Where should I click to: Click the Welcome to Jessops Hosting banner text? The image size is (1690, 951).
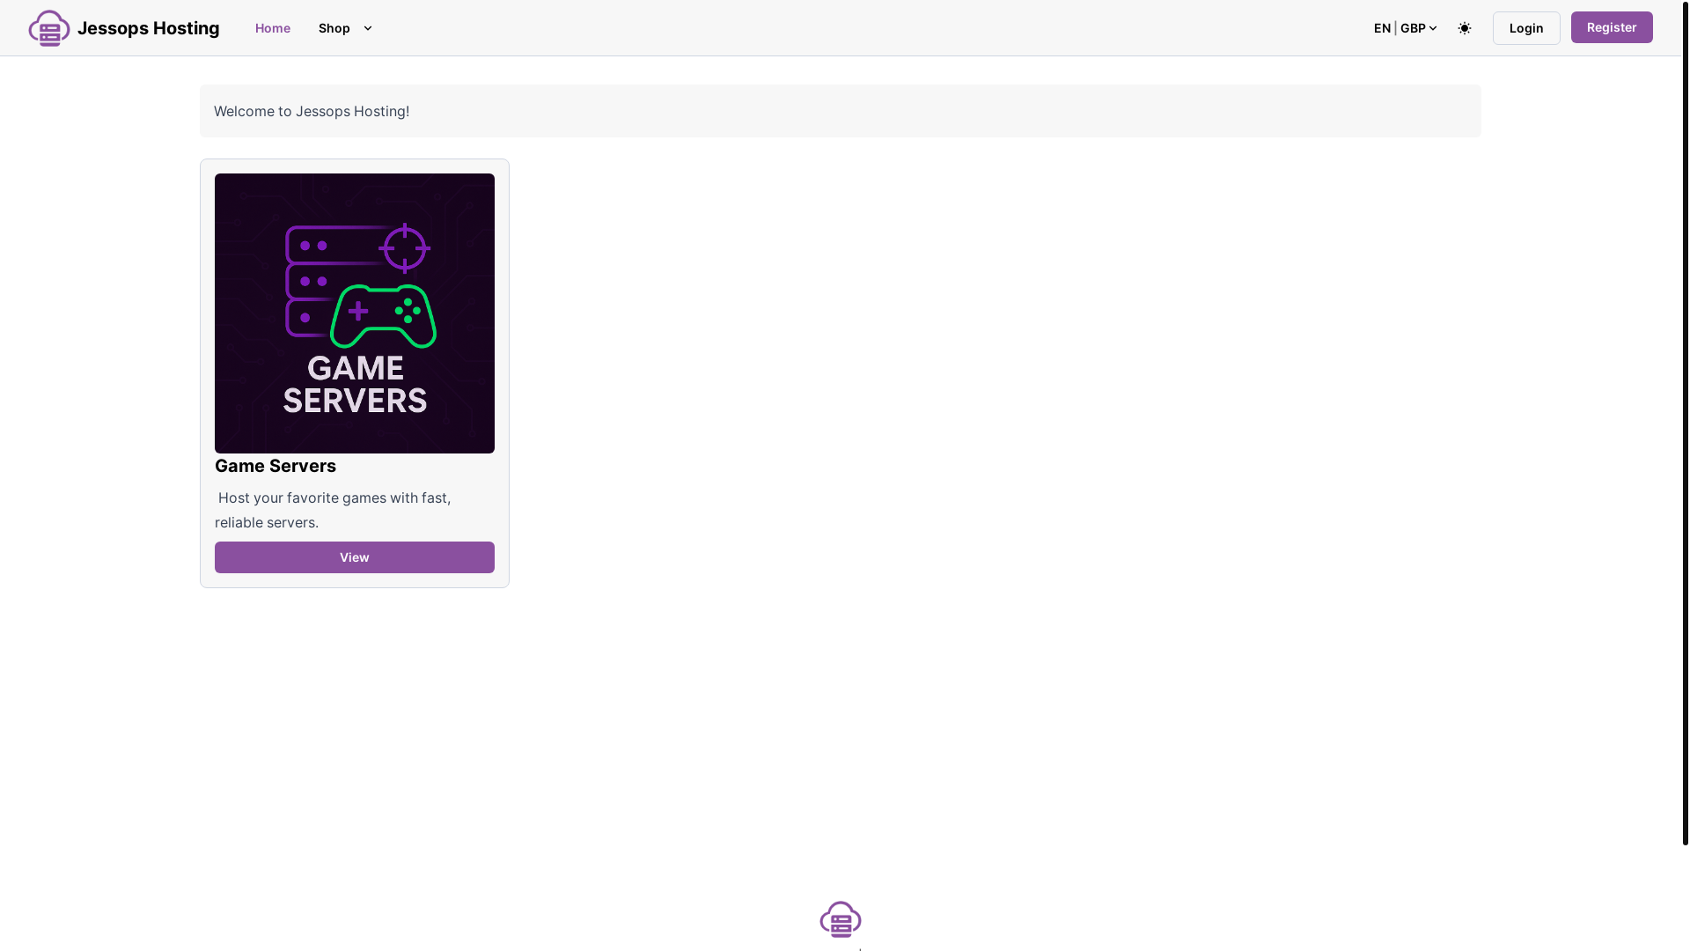pos(312,111)
